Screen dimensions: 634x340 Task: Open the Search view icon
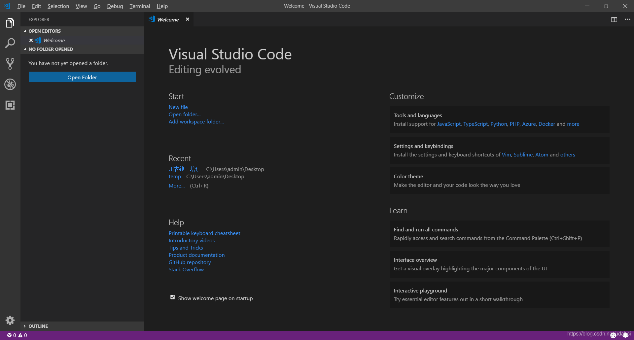(10, 43)
